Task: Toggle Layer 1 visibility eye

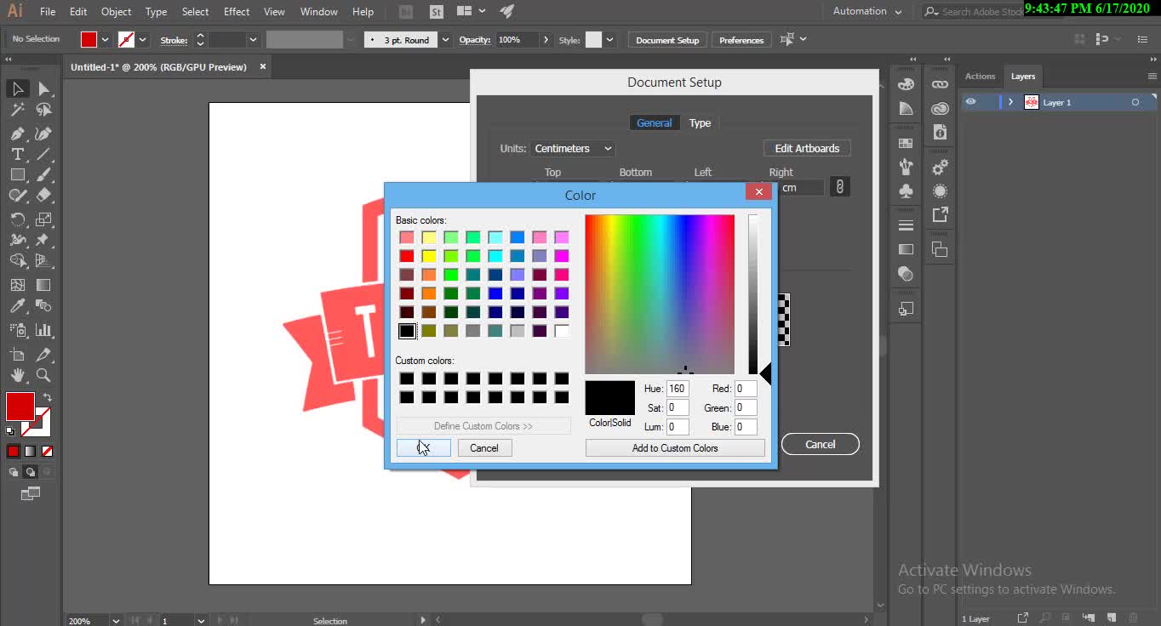Action: [x=970, y=102]
